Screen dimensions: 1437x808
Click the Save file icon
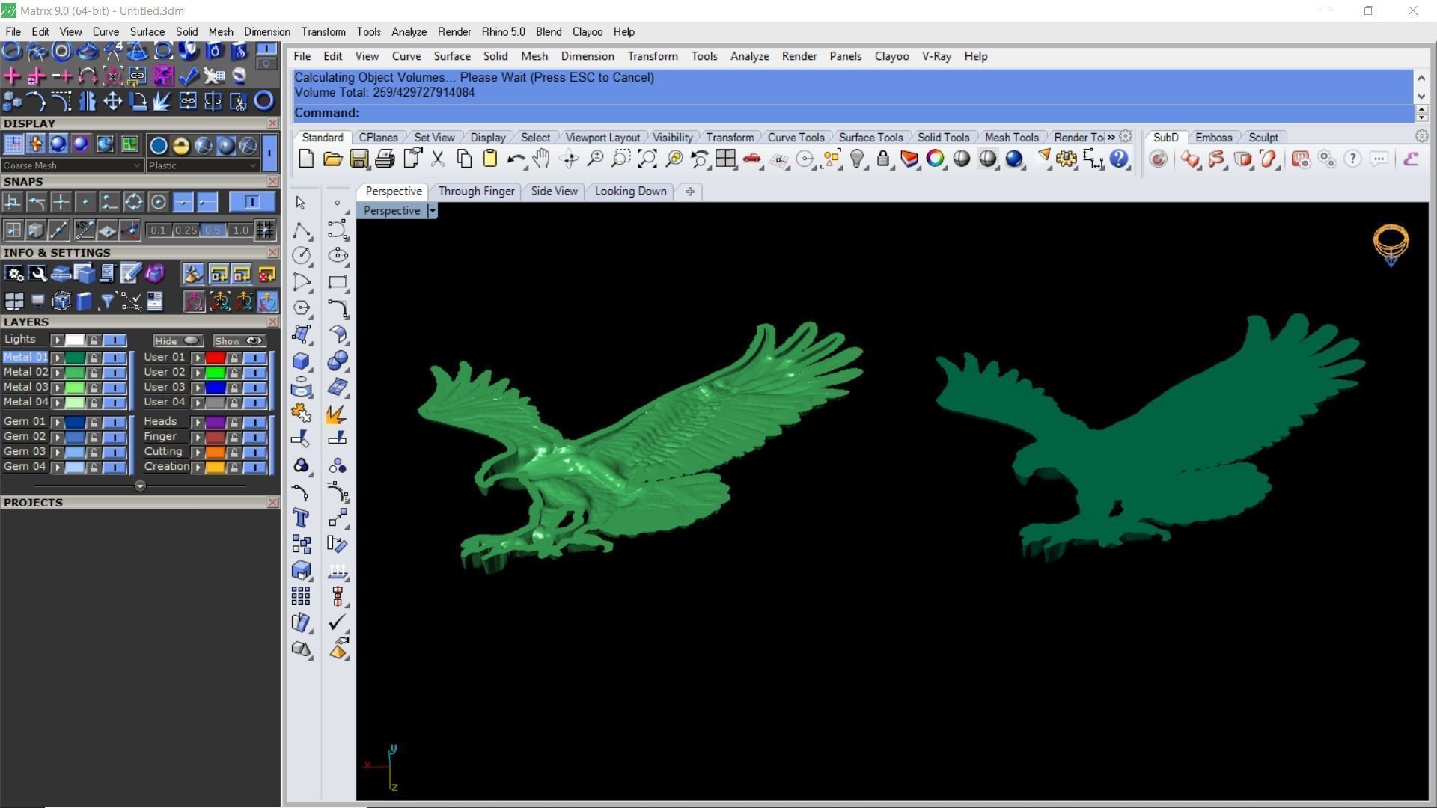(x=359, y=159)
